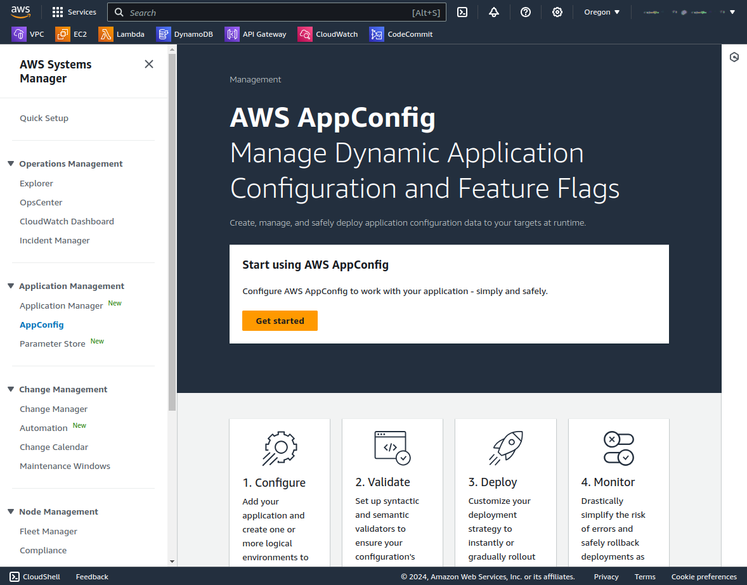Open the hexagon info panel icon
747x585 pixels.
click(x=734, y=57)
